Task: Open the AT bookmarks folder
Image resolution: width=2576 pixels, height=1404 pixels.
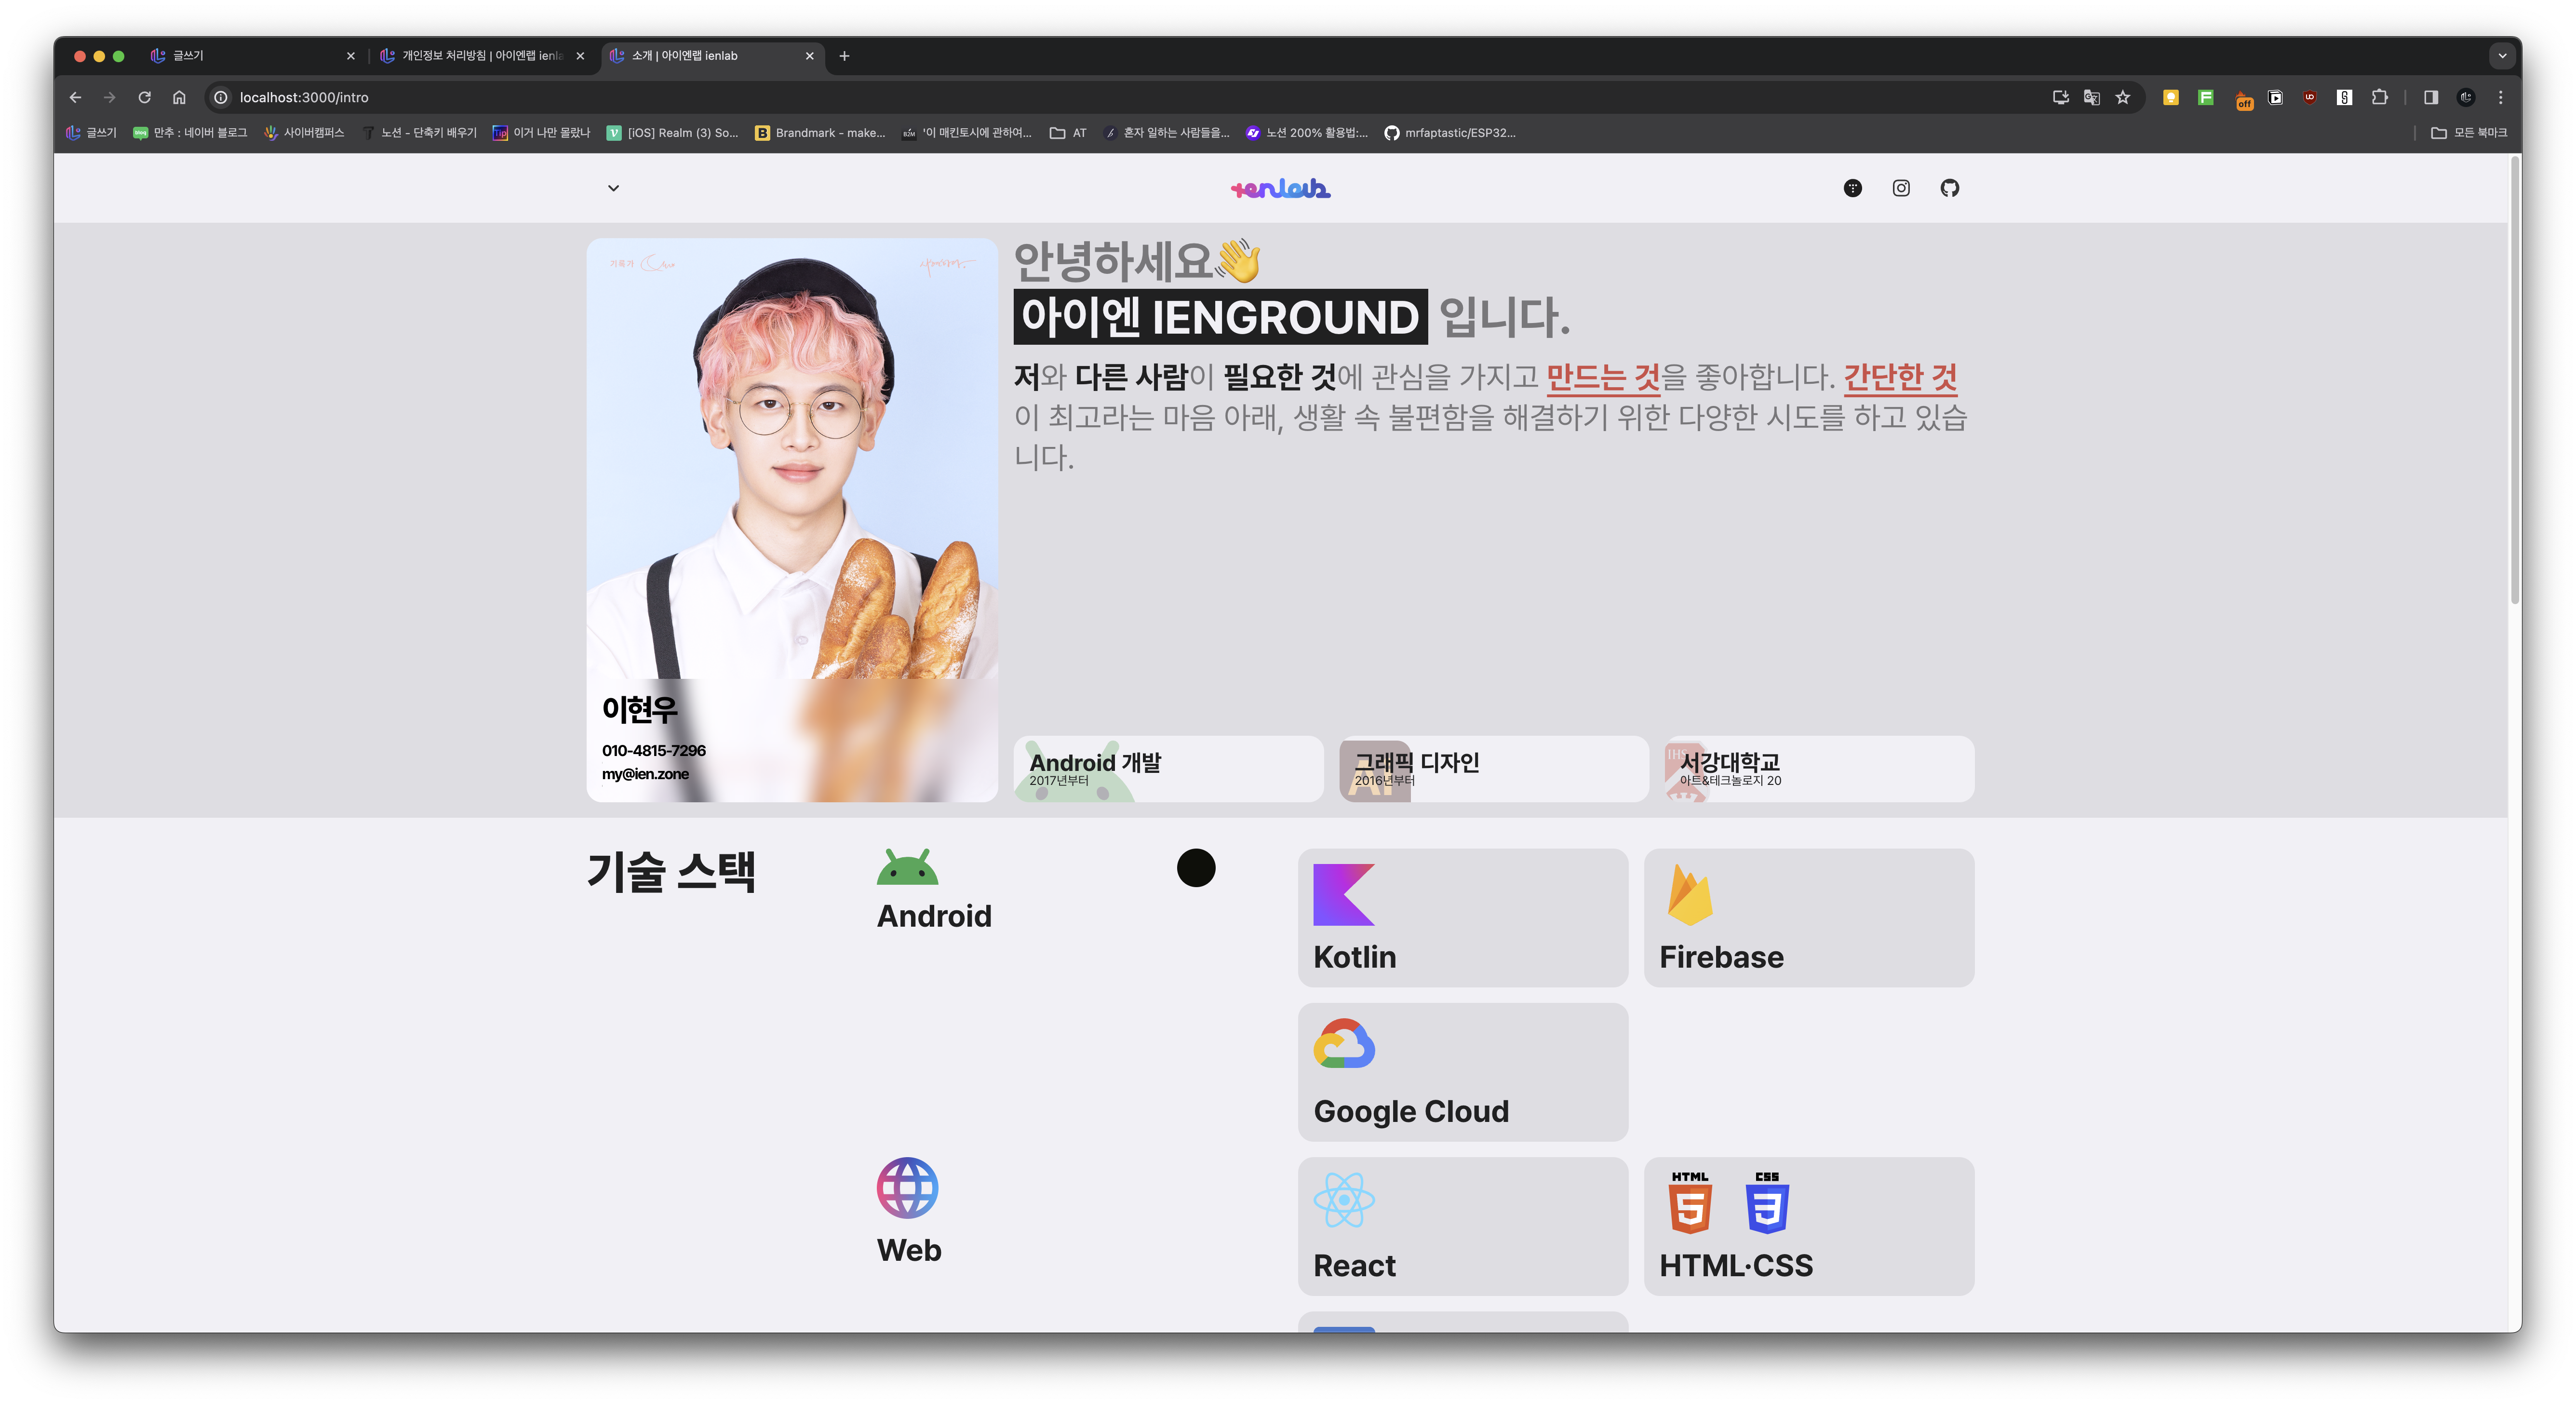Action: 1068,133
